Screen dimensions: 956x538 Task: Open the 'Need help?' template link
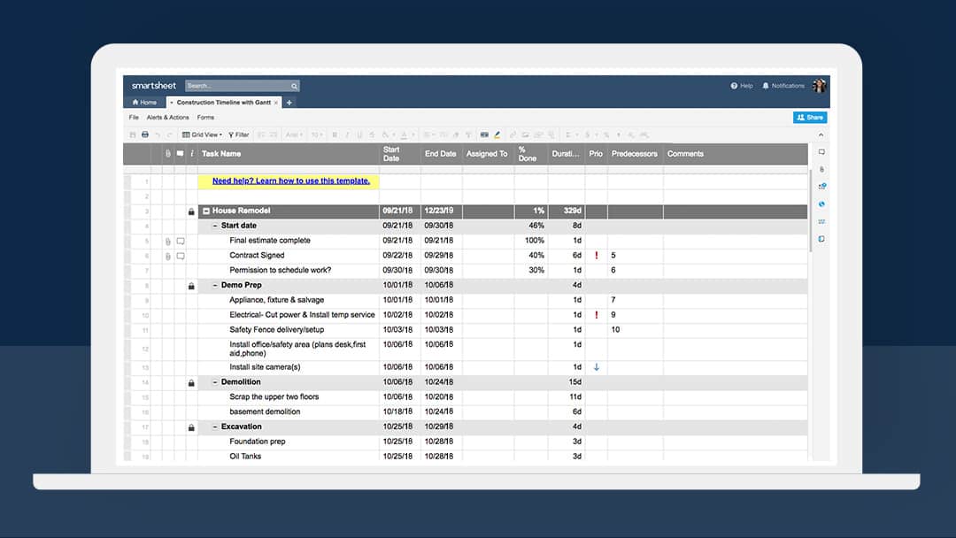tap(290, 181)
